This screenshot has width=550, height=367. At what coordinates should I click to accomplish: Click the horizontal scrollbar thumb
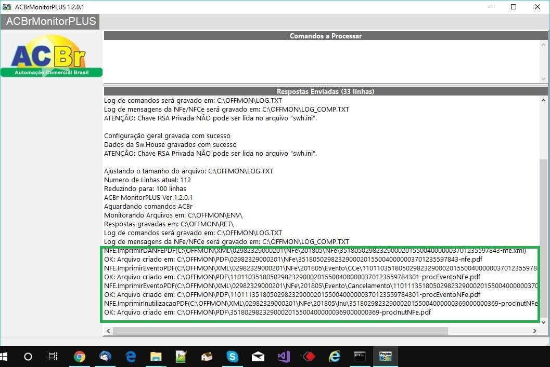280,331
